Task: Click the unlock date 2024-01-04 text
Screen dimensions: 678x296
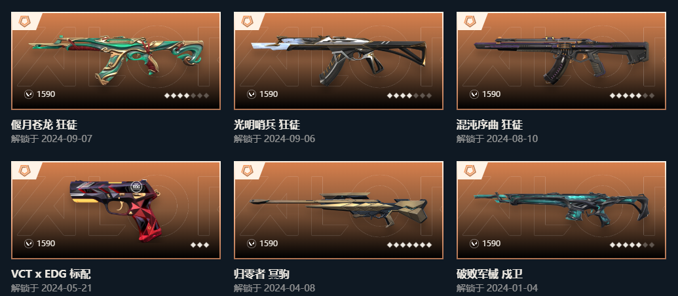Action: [x=512, y=287]
